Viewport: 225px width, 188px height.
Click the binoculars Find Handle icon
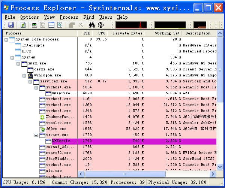(92, 25)
